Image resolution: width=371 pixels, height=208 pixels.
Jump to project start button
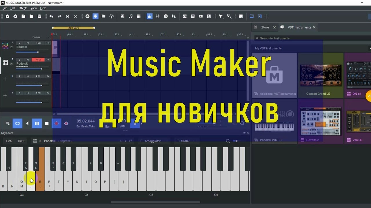coord(27,123)
